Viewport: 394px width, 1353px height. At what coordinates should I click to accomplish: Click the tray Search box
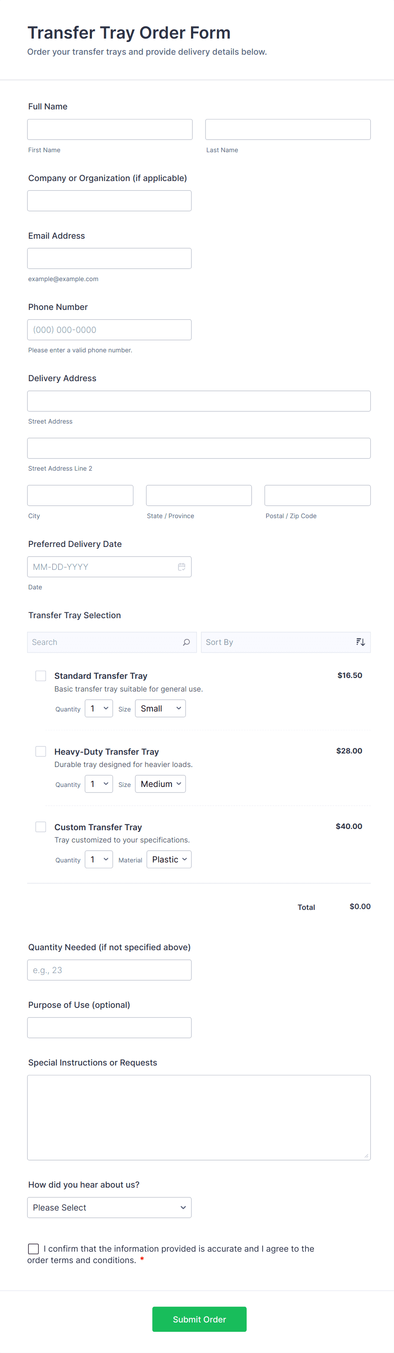105,642
